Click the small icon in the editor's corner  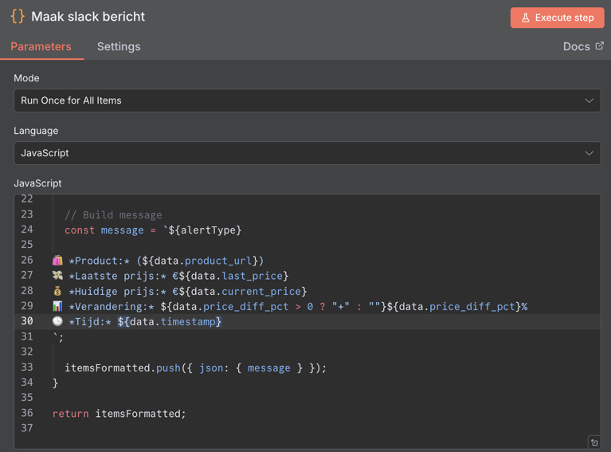(x=593, y=442)
